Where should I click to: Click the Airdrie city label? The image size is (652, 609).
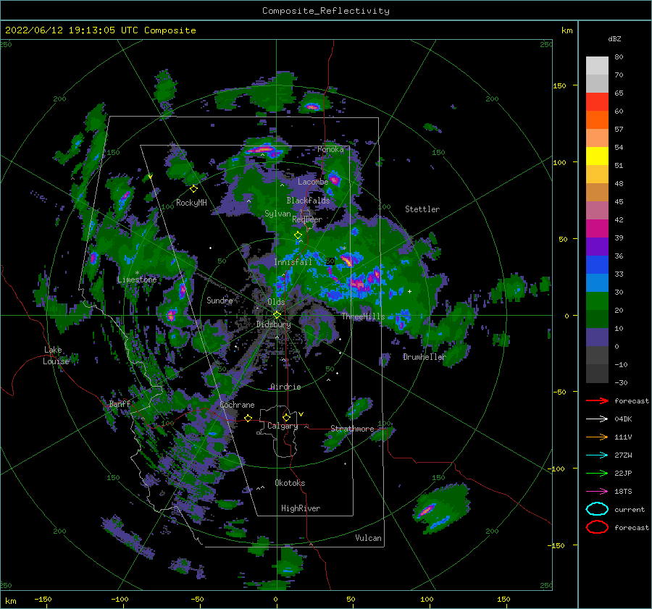[x=285, y=387]
